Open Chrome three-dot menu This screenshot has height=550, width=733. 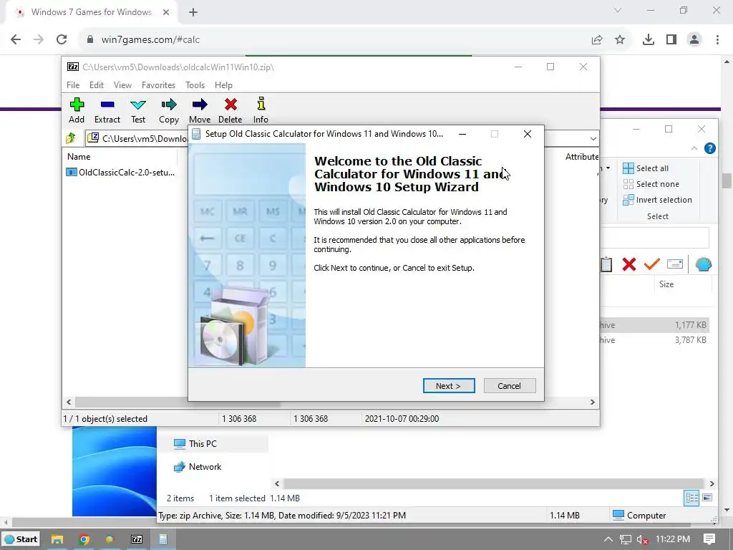[x=717, y=40]
